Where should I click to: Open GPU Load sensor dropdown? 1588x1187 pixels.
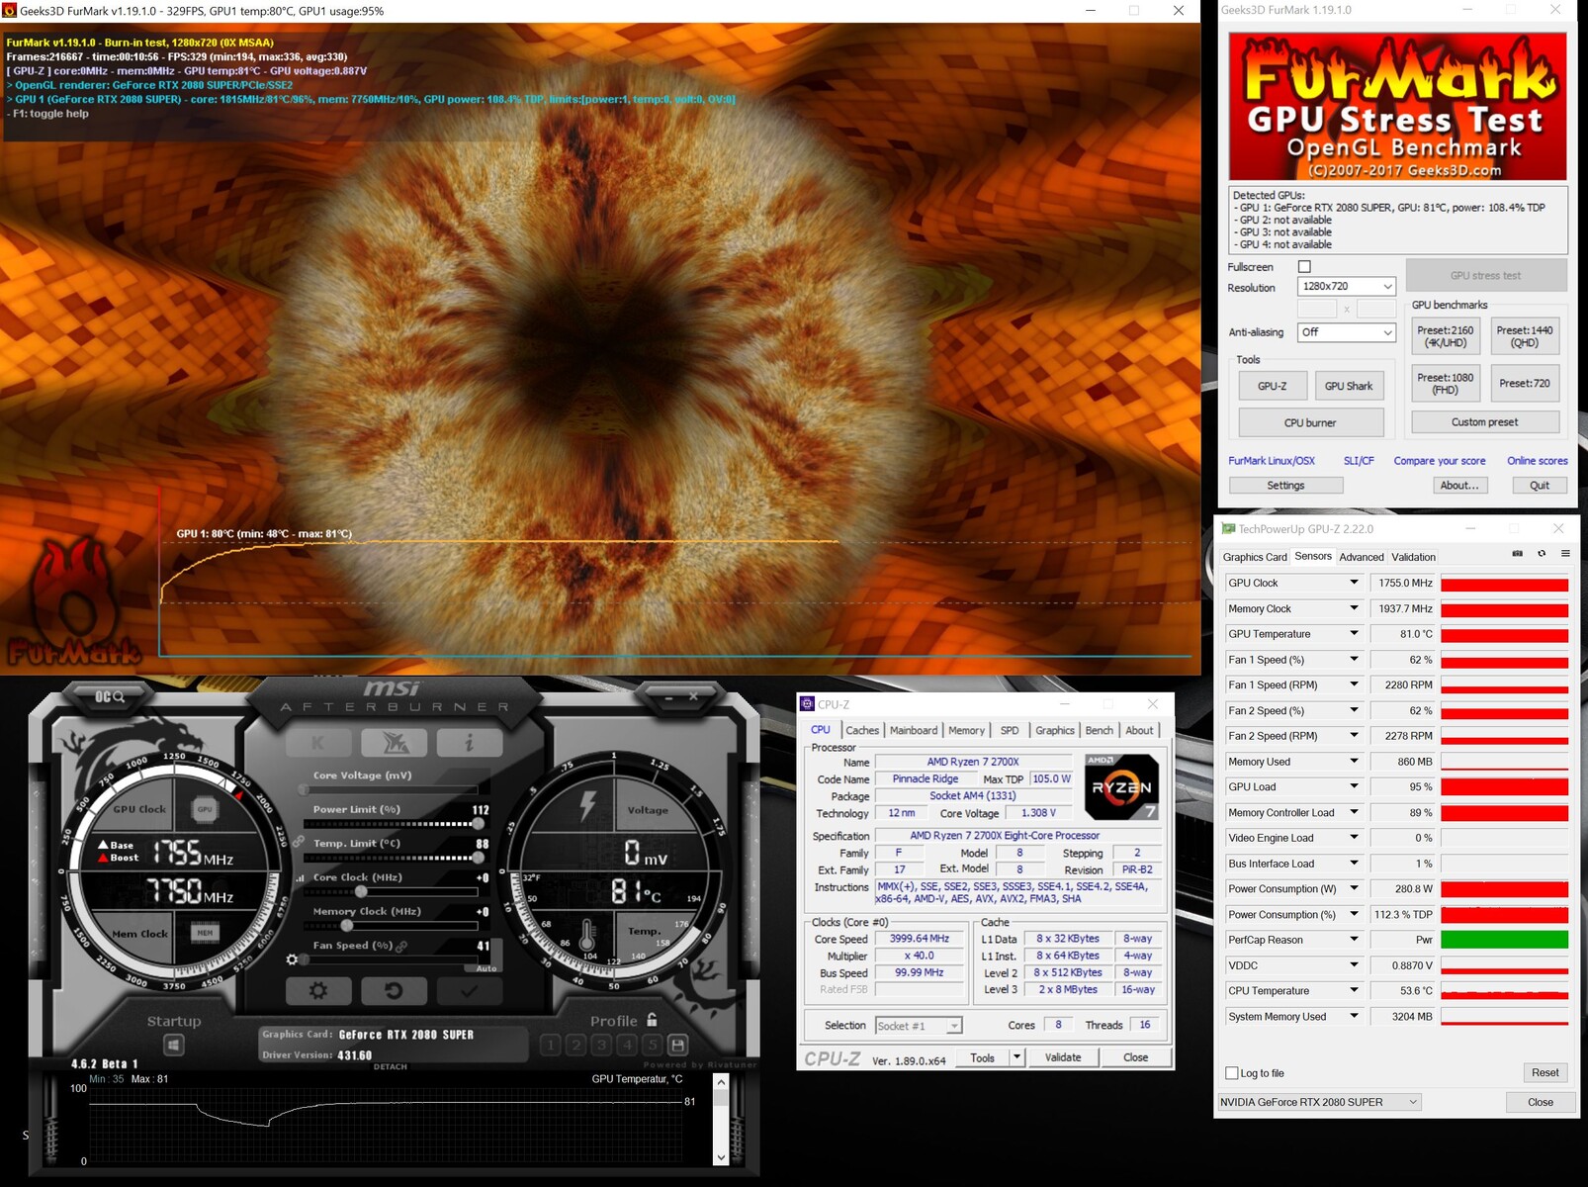1354,786
